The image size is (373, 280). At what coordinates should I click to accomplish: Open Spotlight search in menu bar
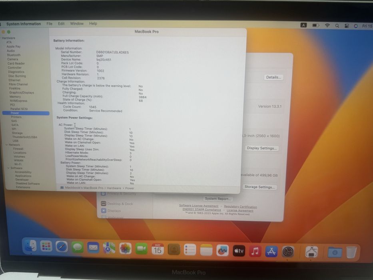[x=337, y=26]
